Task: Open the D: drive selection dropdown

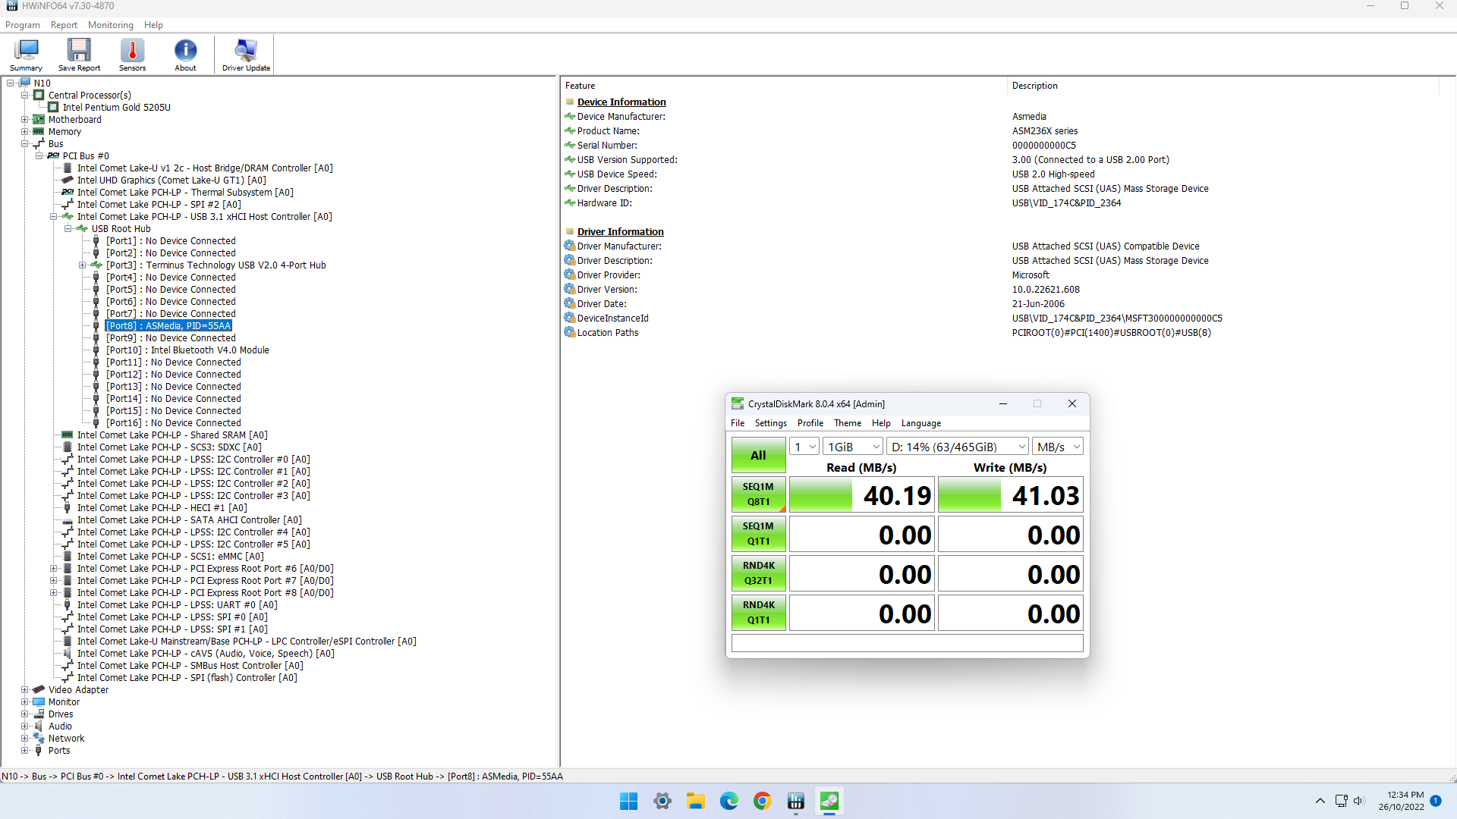Action: (x=958, y=447)
